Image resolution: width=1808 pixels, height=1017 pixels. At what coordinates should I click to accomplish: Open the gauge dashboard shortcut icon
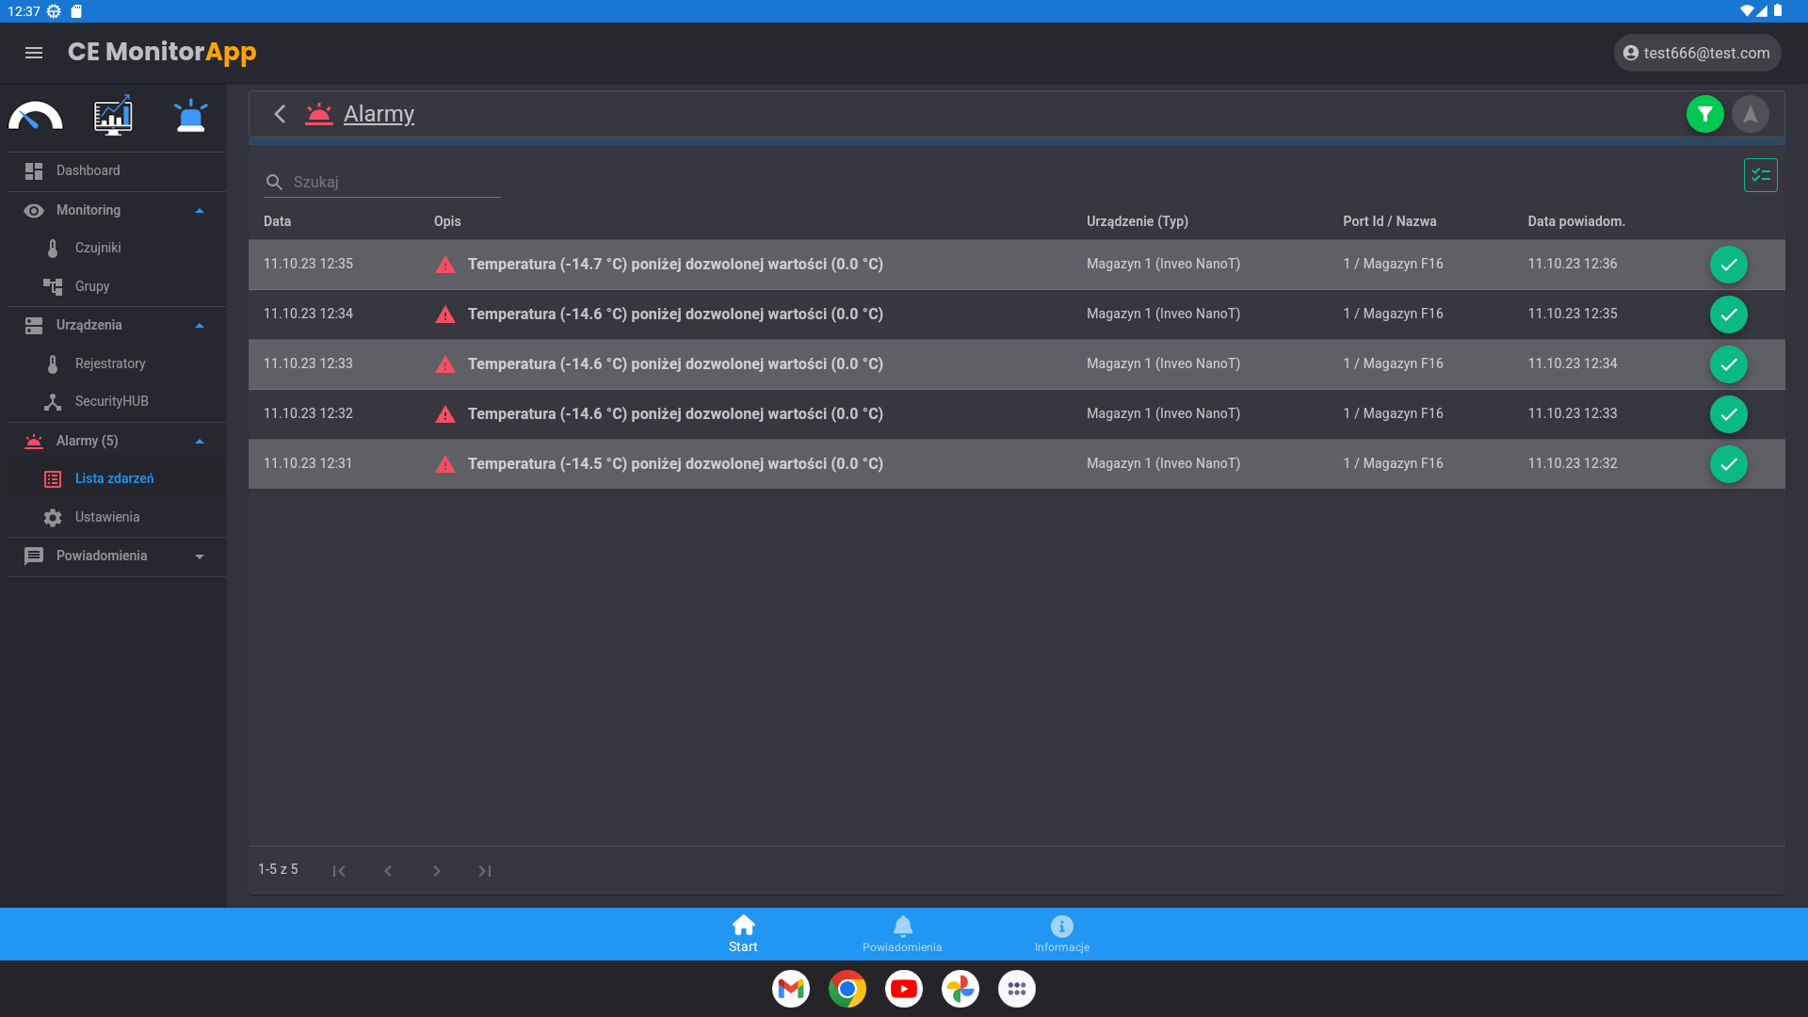click(36, 116)
